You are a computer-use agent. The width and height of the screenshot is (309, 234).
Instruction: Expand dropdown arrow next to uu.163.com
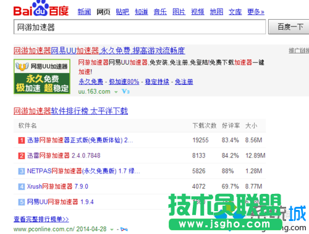click(x=116, y=92)
